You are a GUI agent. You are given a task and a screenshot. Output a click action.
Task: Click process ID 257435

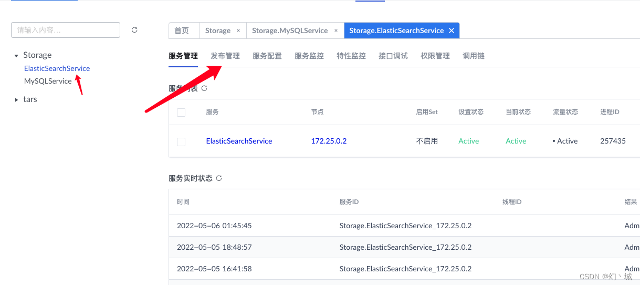613,141
